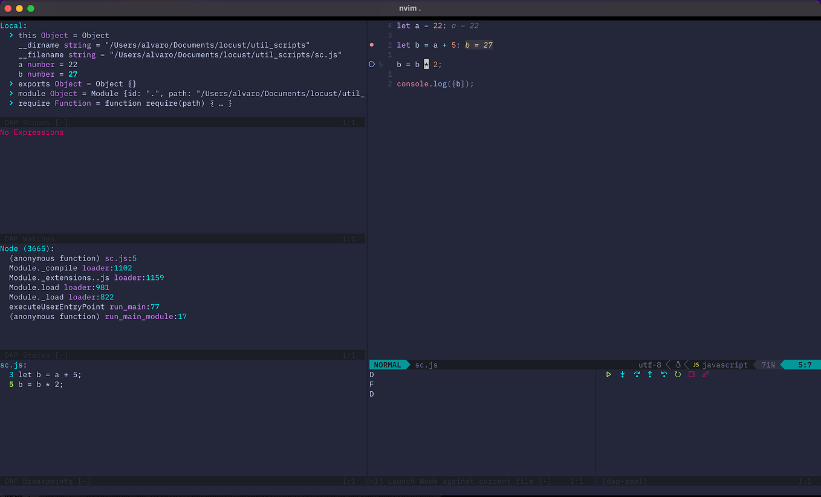This screenshot has height=497, width=821.
Task: Jump to Module._compile loader:1102 frame
Action: 73,268
